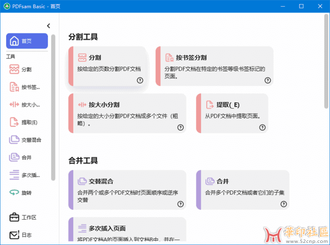This screenshot has height=245, width=330.
Task: Click help icon on 提取(_E) card
Action: [262, 127]
